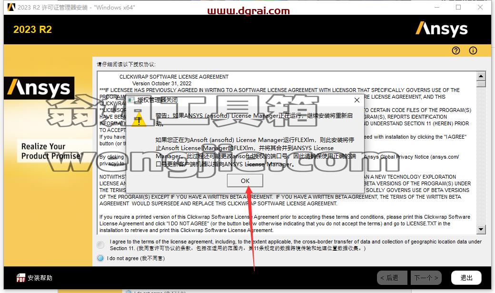This screenshot has width=495, height=293.
Task: Maximize the installer window
Action: click(x=458, y=7)
